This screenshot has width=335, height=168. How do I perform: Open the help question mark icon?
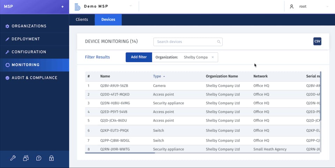pyautogui.click(x=39, y=158)
